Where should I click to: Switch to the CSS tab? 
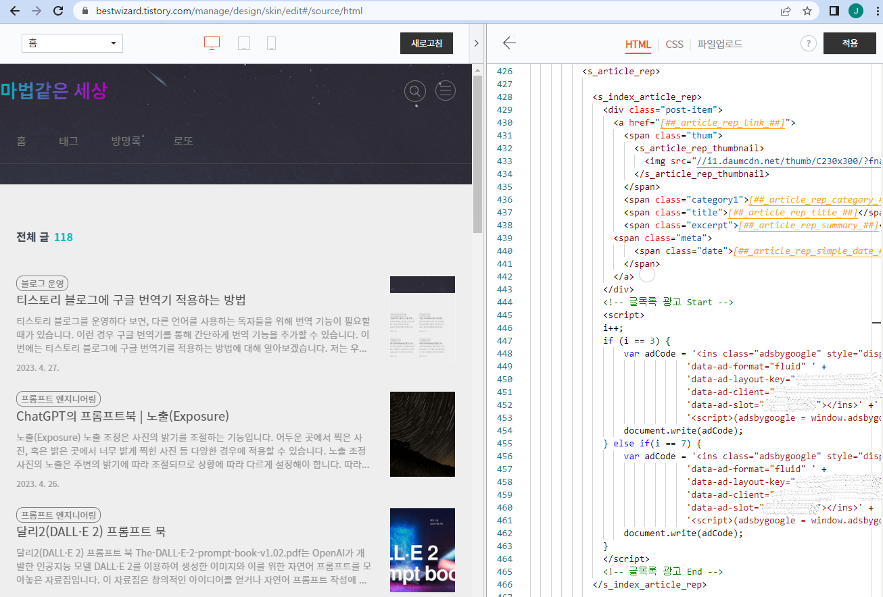(x=674, y=44)
